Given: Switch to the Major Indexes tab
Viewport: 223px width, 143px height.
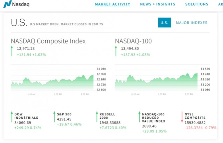Looking at the screenshot, I should point(191,23).
